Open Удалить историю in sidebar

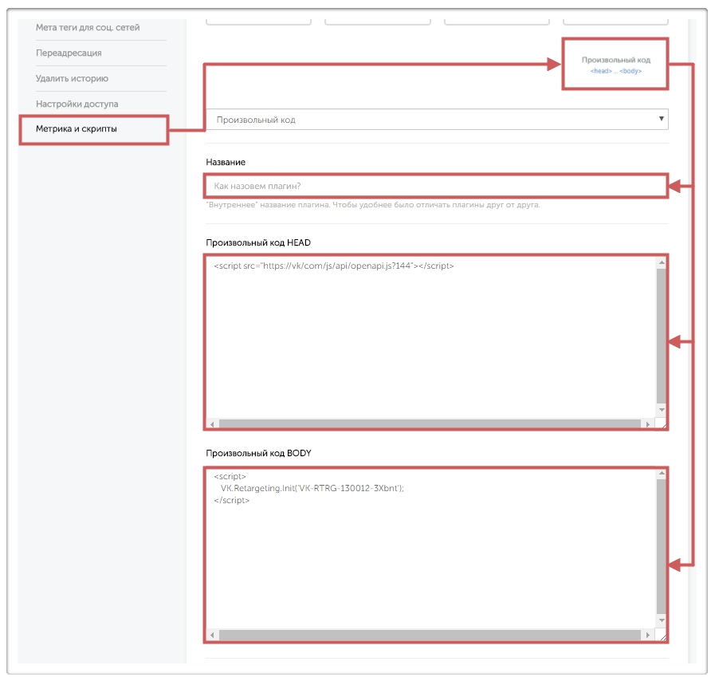coord(72,79)
